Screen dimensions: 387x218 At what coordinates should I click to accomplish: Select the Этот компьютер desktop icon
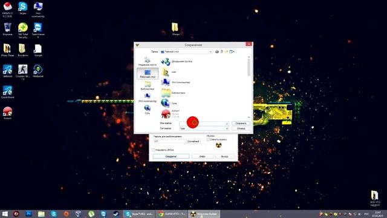(38, 10)
